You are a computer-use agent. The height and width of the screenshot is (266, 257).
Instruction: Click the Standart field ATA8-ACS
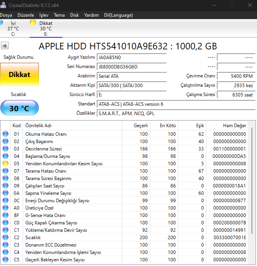[x=176, y=104]
